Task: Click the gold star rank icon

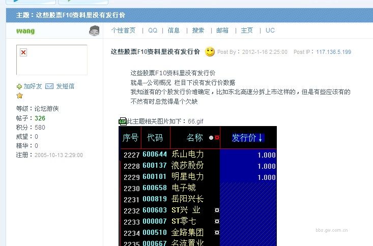Action: 19,96
